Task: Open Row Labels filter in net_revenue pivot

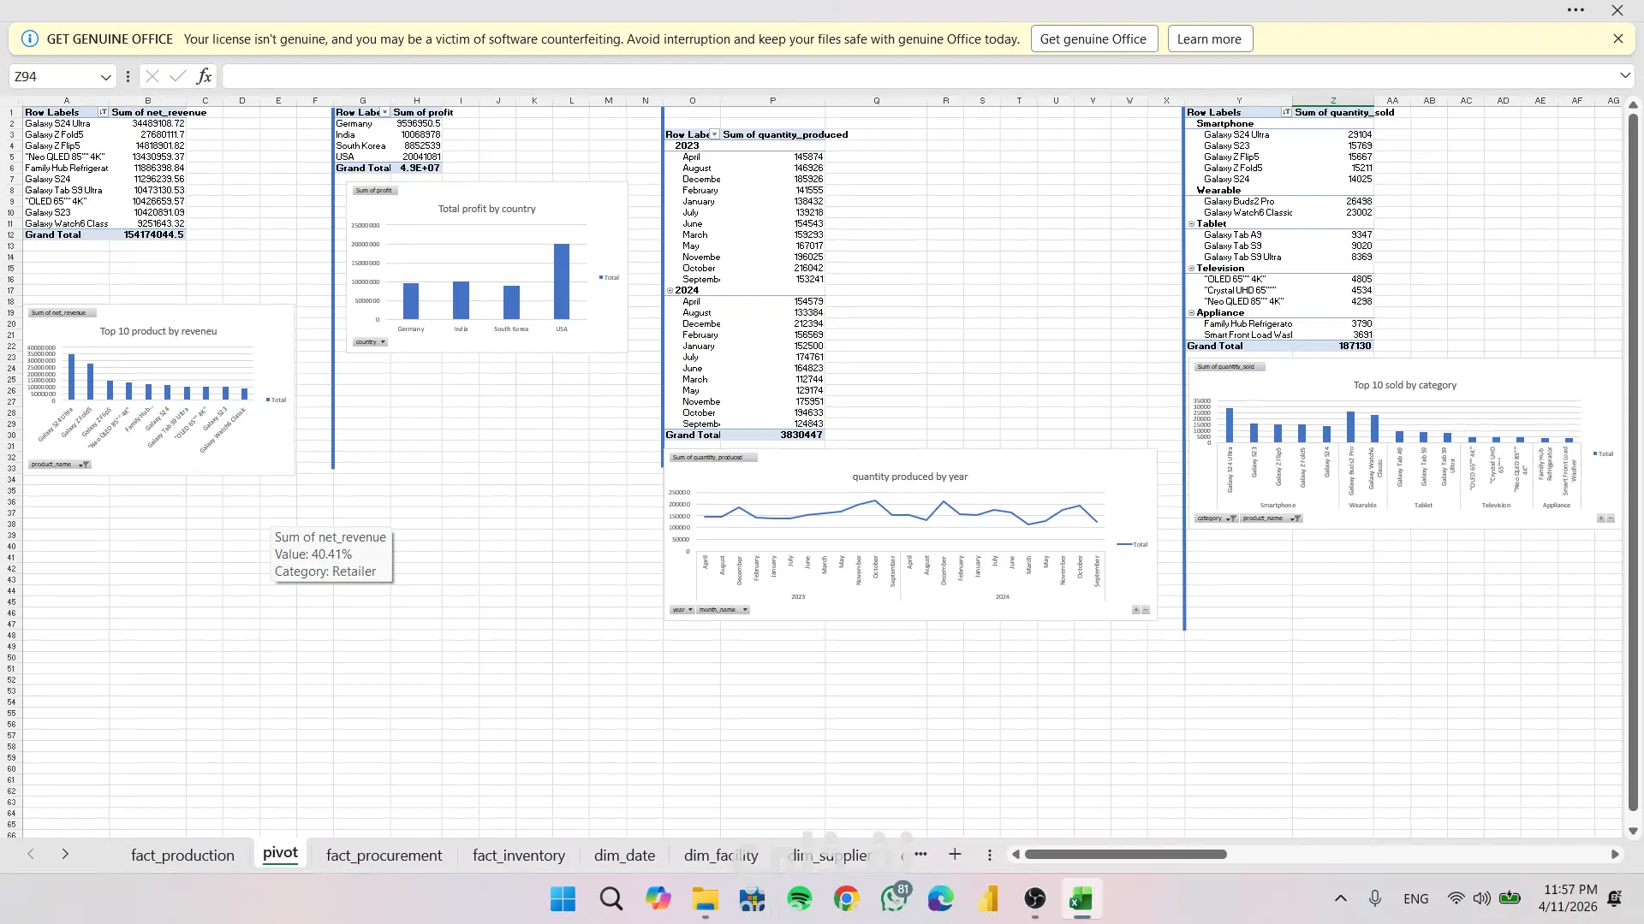Action: [104, 112]
